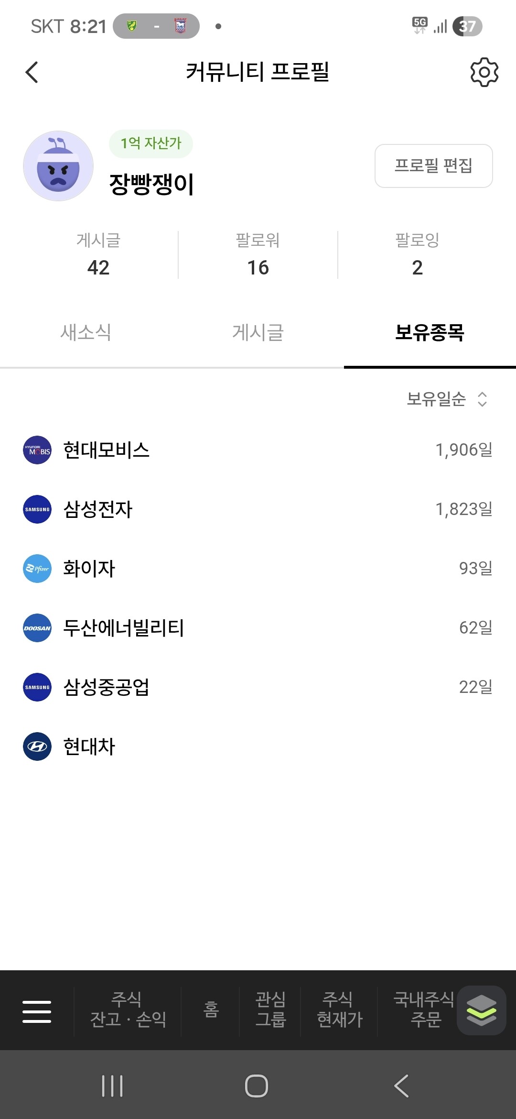516x1119 pixels.
Task: Tap the Hyundai Motor logo icon
Action: coord(37,746)
